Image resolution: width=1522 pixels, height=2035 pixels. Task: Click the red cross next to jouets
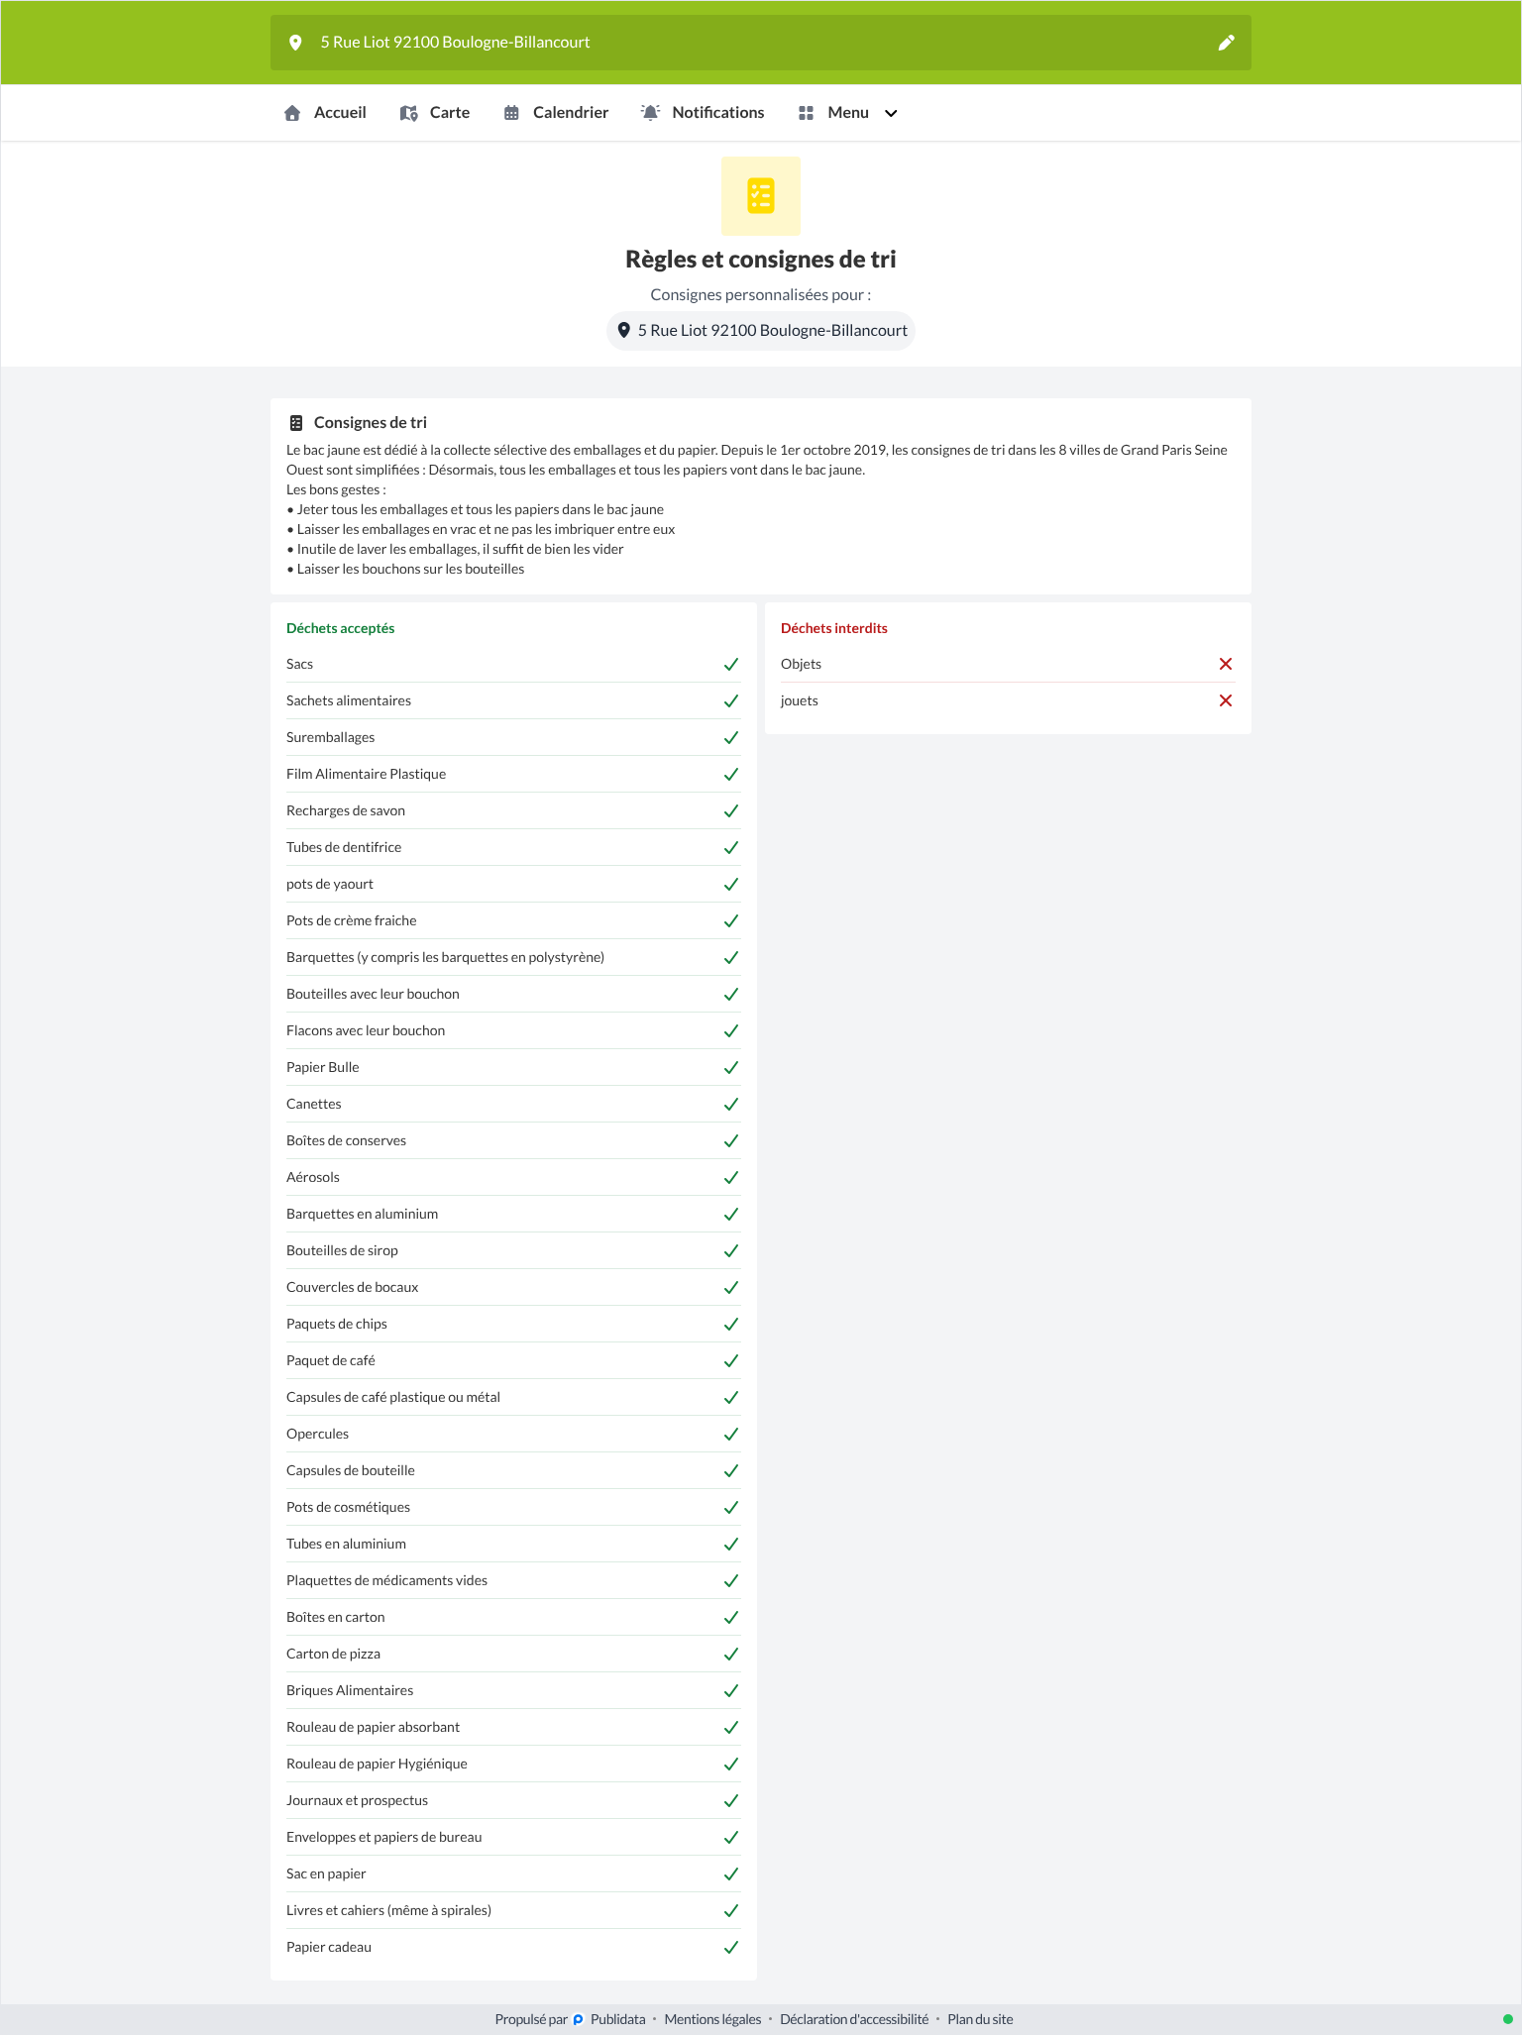click(1226, 701)
